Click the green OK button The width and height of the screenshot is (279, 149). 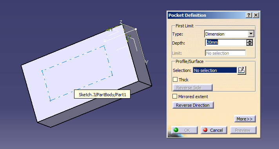tap(184, 130)
